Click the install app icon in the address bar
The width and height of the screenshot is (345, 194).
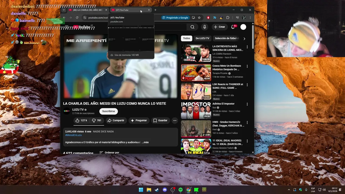[x=193, y=18]
